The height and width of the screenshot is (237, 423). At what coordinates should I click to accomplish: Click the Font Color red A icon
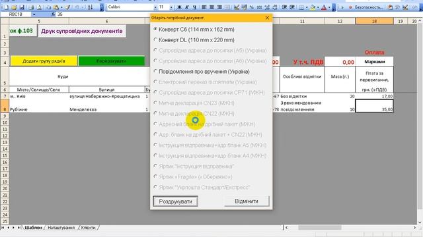coord(324,7)
